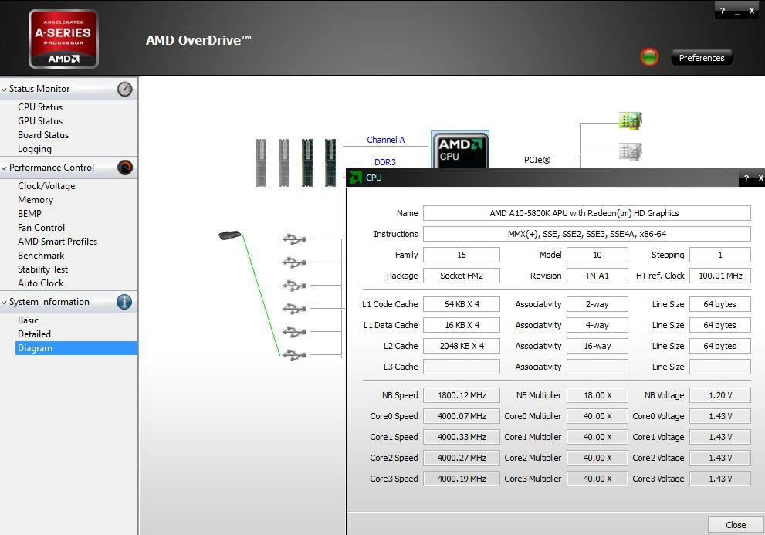Click the fifth USB port symbol
Image resolution: width=765 pixels, height=535 pixels.
(x=294, y=331)
